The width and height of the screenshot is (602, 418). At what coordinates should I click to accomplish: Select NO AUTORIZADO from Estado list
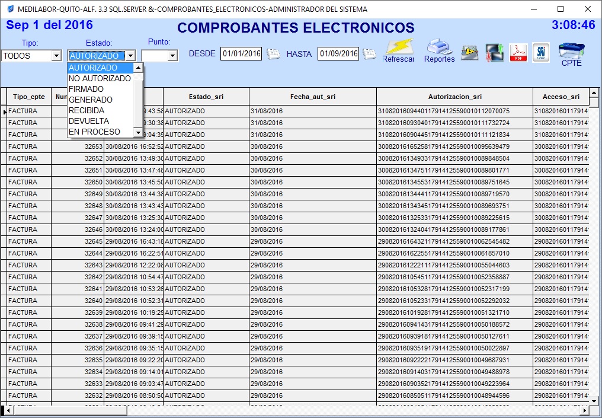(x=100, y=78)
